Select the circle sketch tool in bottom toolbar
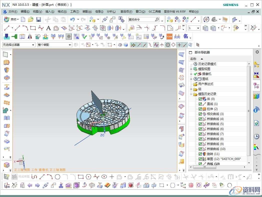Image resolution: width=262 pixels, height=197 pixels. 57,177
